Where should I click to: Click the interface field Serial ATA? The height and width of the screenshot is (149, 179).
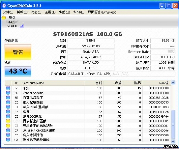[91, 52]
